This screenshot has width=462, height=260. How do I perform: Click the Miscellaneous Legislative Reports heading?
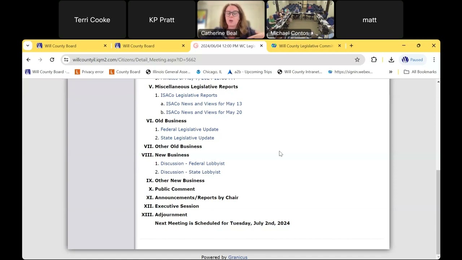click(196, 87)
